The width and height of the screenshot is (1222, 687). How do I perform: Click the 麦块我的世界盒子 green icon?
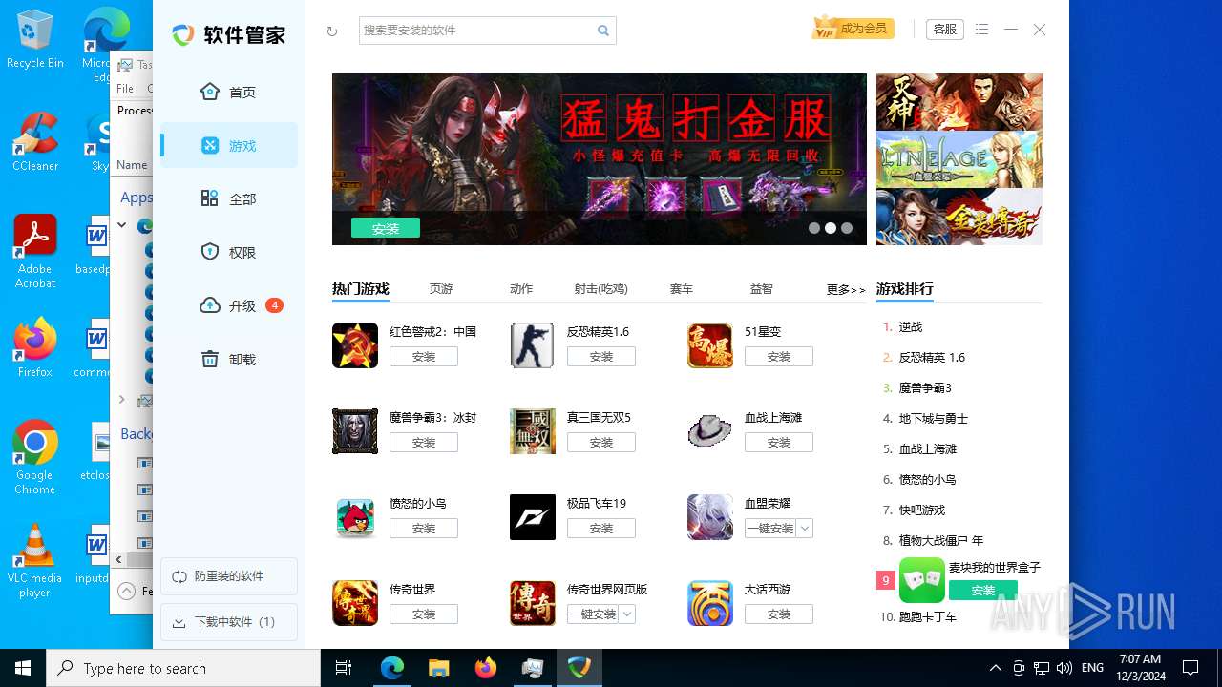pos(922,580)
